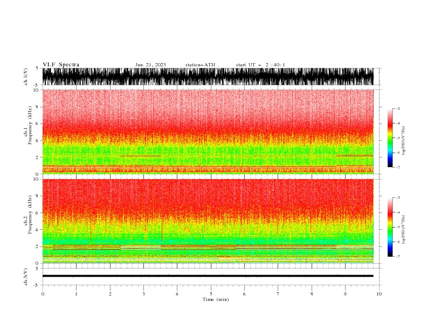Click the 'ch.3(V)' waveform axis label
The width and height of the screenshot is (427, 330).
26,277
